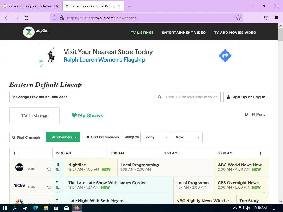Viewport: 283px width, 212px height.
Task: Click the zap2it logo icon
Action: tap(29, 32)
